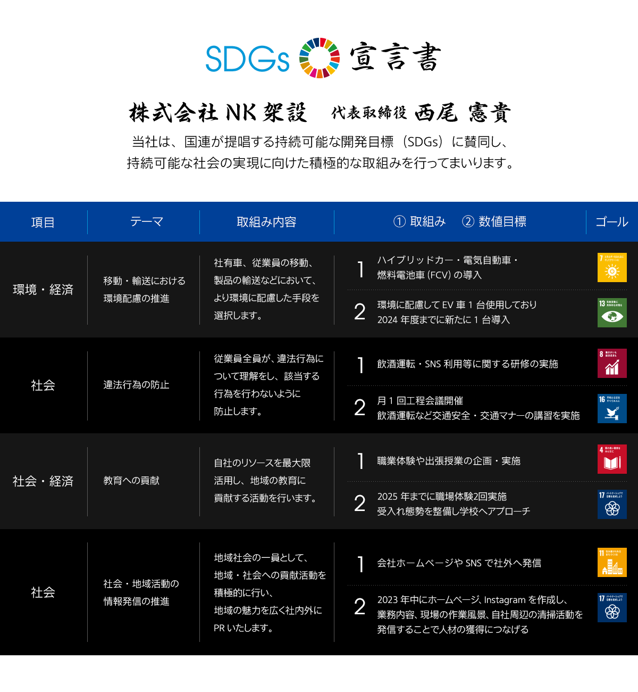Click the SDG 11 sustainable cities icon
The height and width of the screenshot is (692, 638).
click(612, 562)
